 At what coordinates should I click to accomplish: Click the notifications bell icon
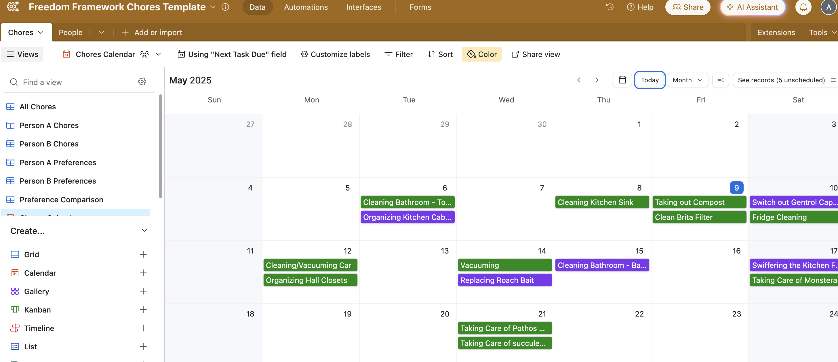803,7
